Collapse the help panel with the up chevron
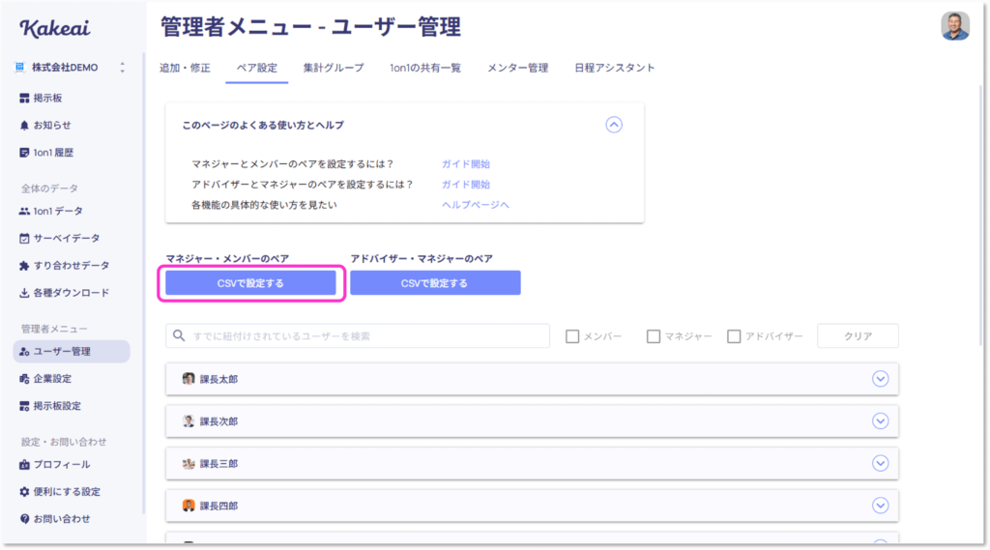The image size is (990, 550). click(614, 125)
